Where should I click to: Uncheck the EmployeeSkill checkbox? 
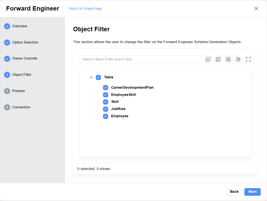106,95
